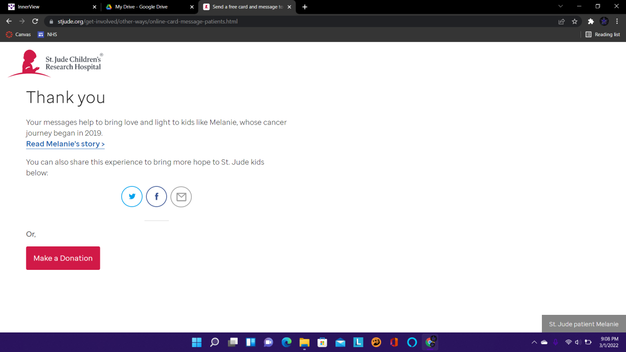Check the battery status tray icon
The image size is (626, 352).
click(588, 342)
